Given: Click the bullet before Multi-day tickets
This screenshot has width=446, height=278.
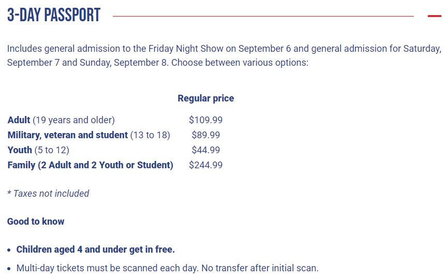Looking at the screenshot, I should [x=9, y=269].
